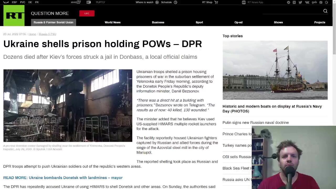336x189 pixels.
Task: Switch to РУС language version
Action: pyautogui.click(x=23, y=2)
